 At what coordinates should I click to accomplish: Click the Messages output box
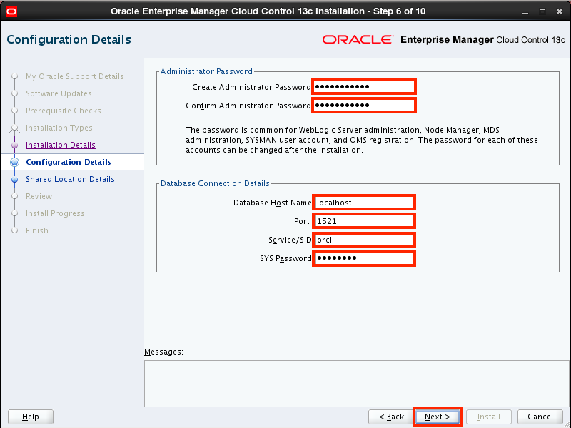tap(356, 384)
